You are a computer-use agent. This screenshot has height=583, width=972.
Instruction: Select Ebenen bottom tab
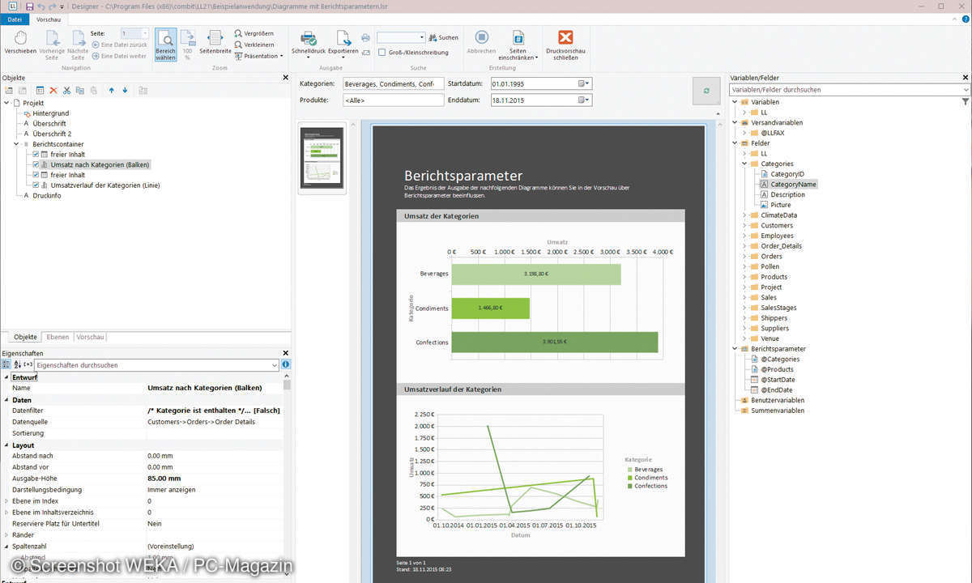click(x=58, y=337)
